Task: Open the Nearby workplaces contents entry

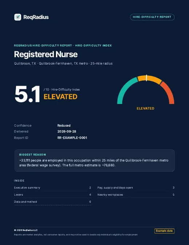Action: (136, 195)
